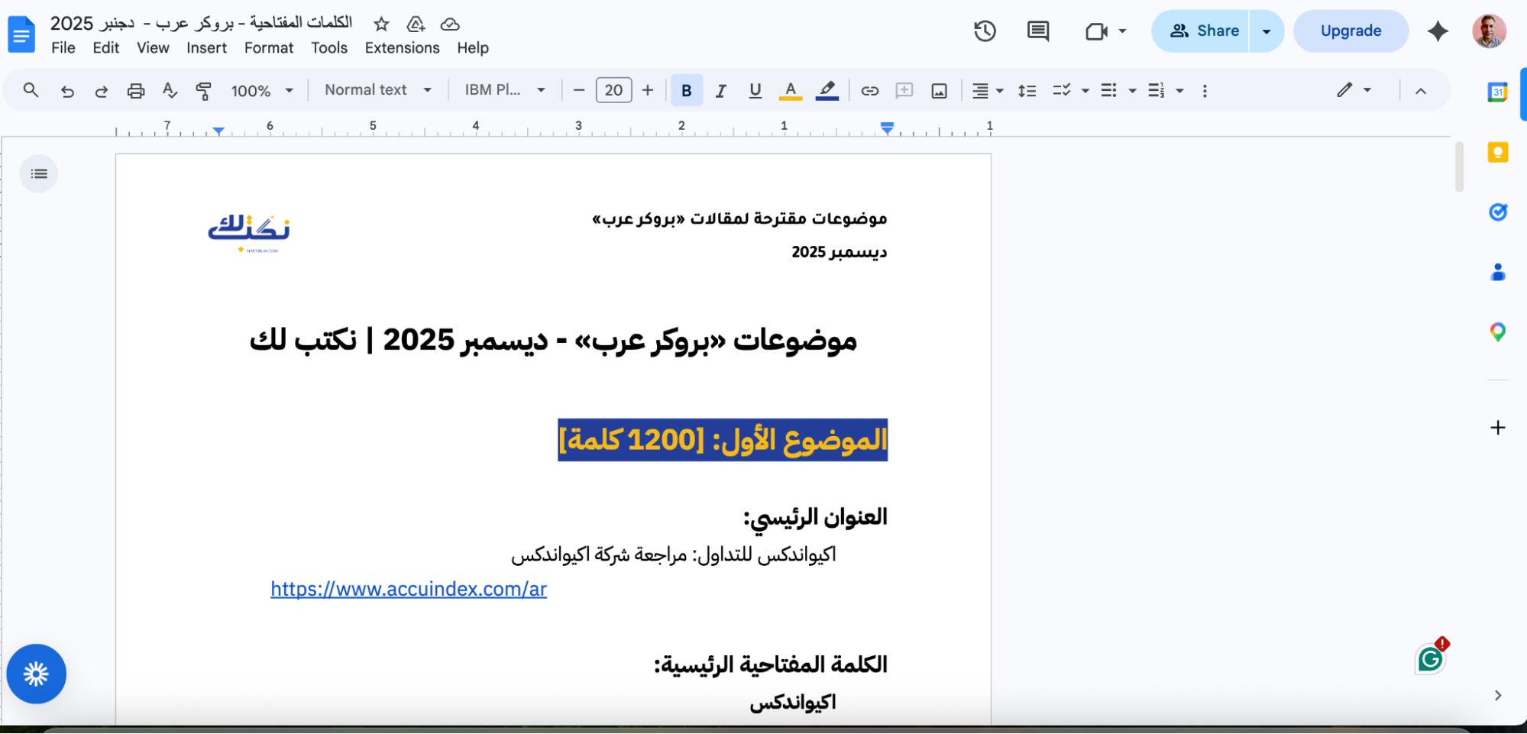Open the text alignment dropdown
Viewport: 1527px width, 734px height.
987,91
